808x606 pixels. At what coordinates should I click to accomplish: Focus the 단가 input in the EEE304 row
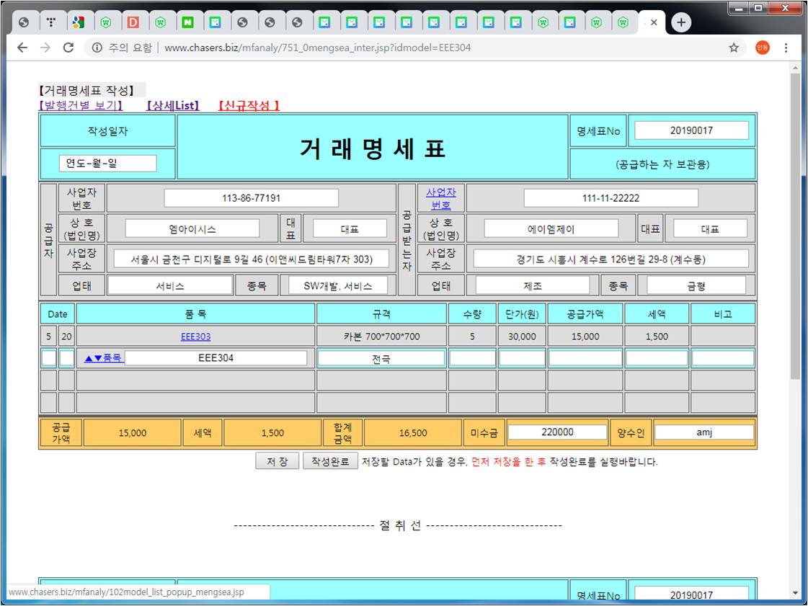(522, 358)
